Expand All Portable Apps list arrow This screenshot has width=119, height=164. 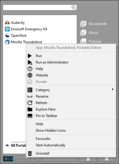point(7,145)
